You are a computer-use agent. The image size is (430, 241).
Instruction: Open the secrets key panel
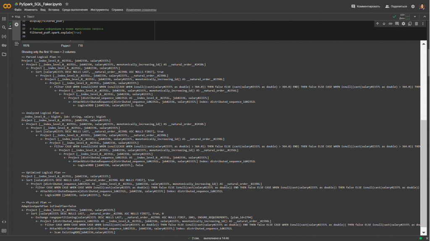(4, 45)
